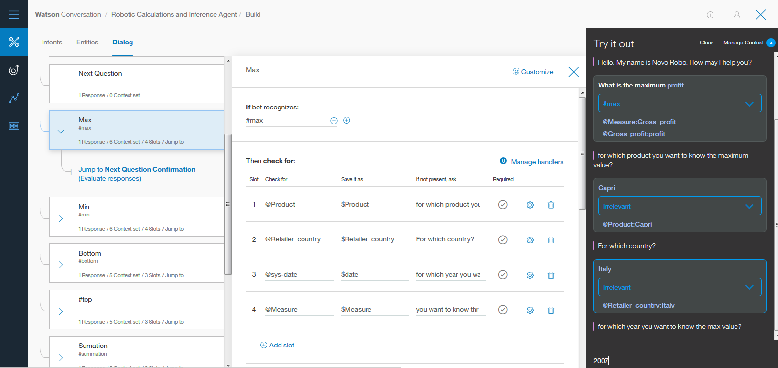The height and width of the screenshot is (368, 778).
Task: Delete the @Measure slot
Action: pos(551,310)
